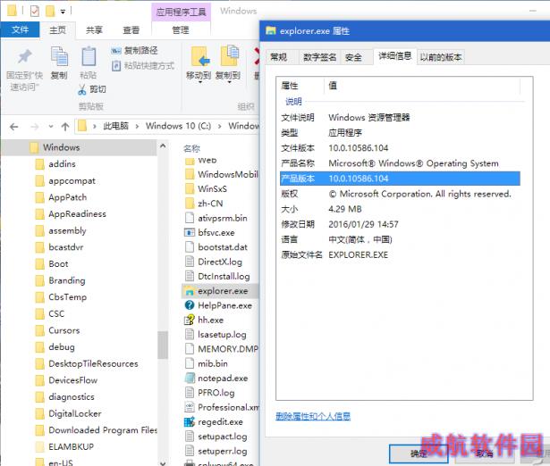Click the DirectX.log file icon
This screenshot has height=466, width=550.
190,262
